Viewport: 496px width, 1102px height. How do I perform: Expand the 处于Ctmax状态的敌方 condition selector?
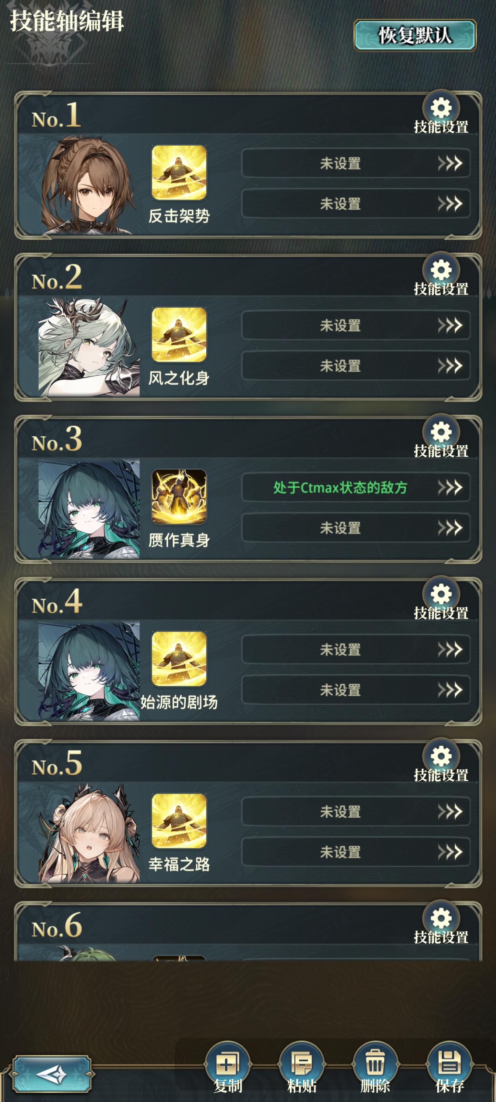coord(356,487)
